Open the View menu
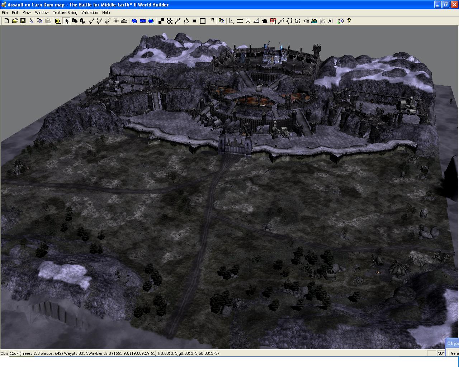Screen dimensions: 459x367 (27, 13)
